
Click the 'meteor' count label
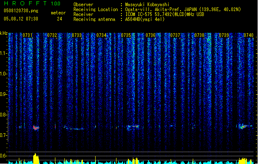click(x=58, y=13)
